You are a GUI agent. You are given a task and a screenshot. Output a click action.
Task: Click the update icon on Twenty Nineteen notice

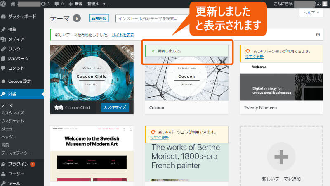(248, 51)
